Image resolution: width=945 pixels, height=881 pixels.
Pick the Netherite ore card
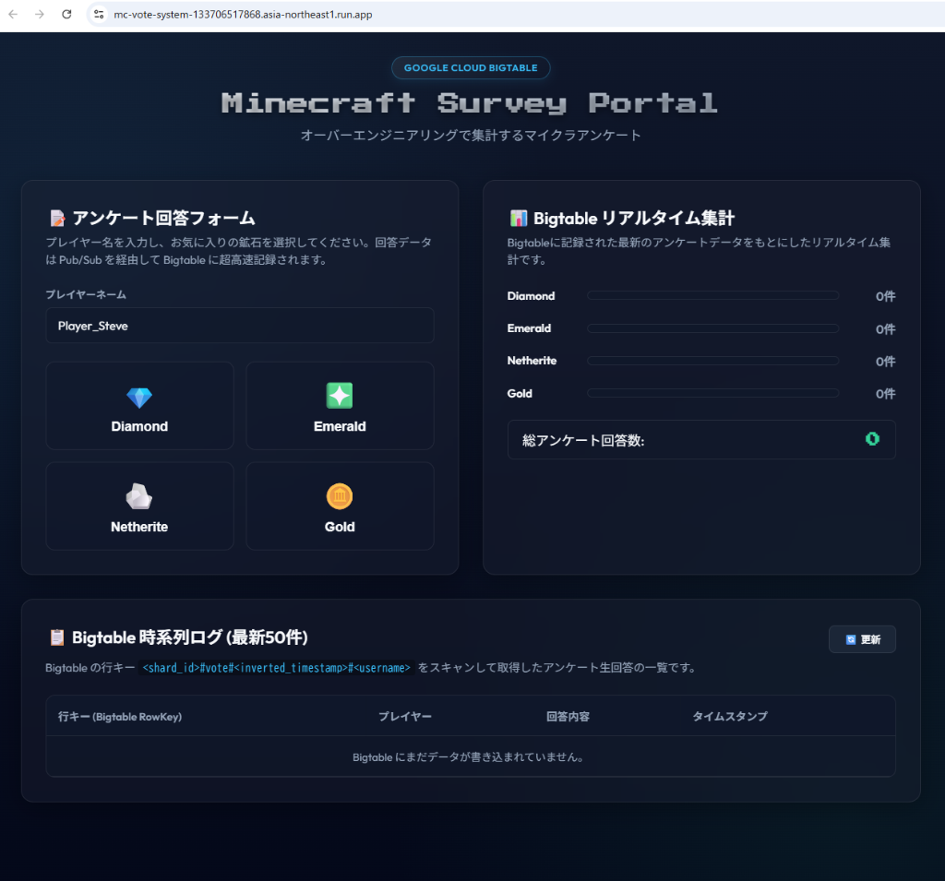[140, 506]
